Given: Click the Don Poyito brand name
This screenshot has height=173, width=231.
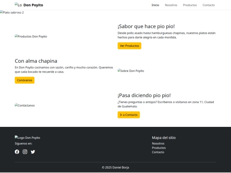Looking at the screenshot, I should coord(33,5).
